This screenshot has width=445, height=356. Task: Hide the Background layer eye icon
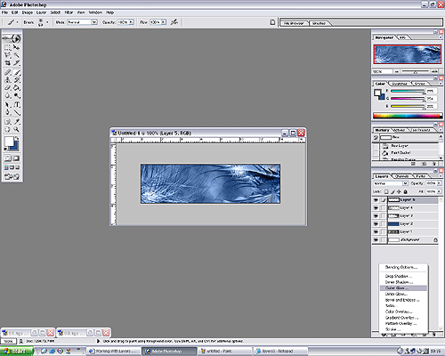(376, 239)
